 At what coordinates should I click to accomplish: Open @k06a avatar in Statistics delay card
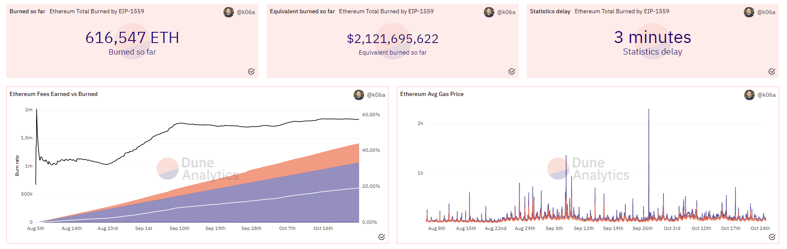tap(749, 12)
